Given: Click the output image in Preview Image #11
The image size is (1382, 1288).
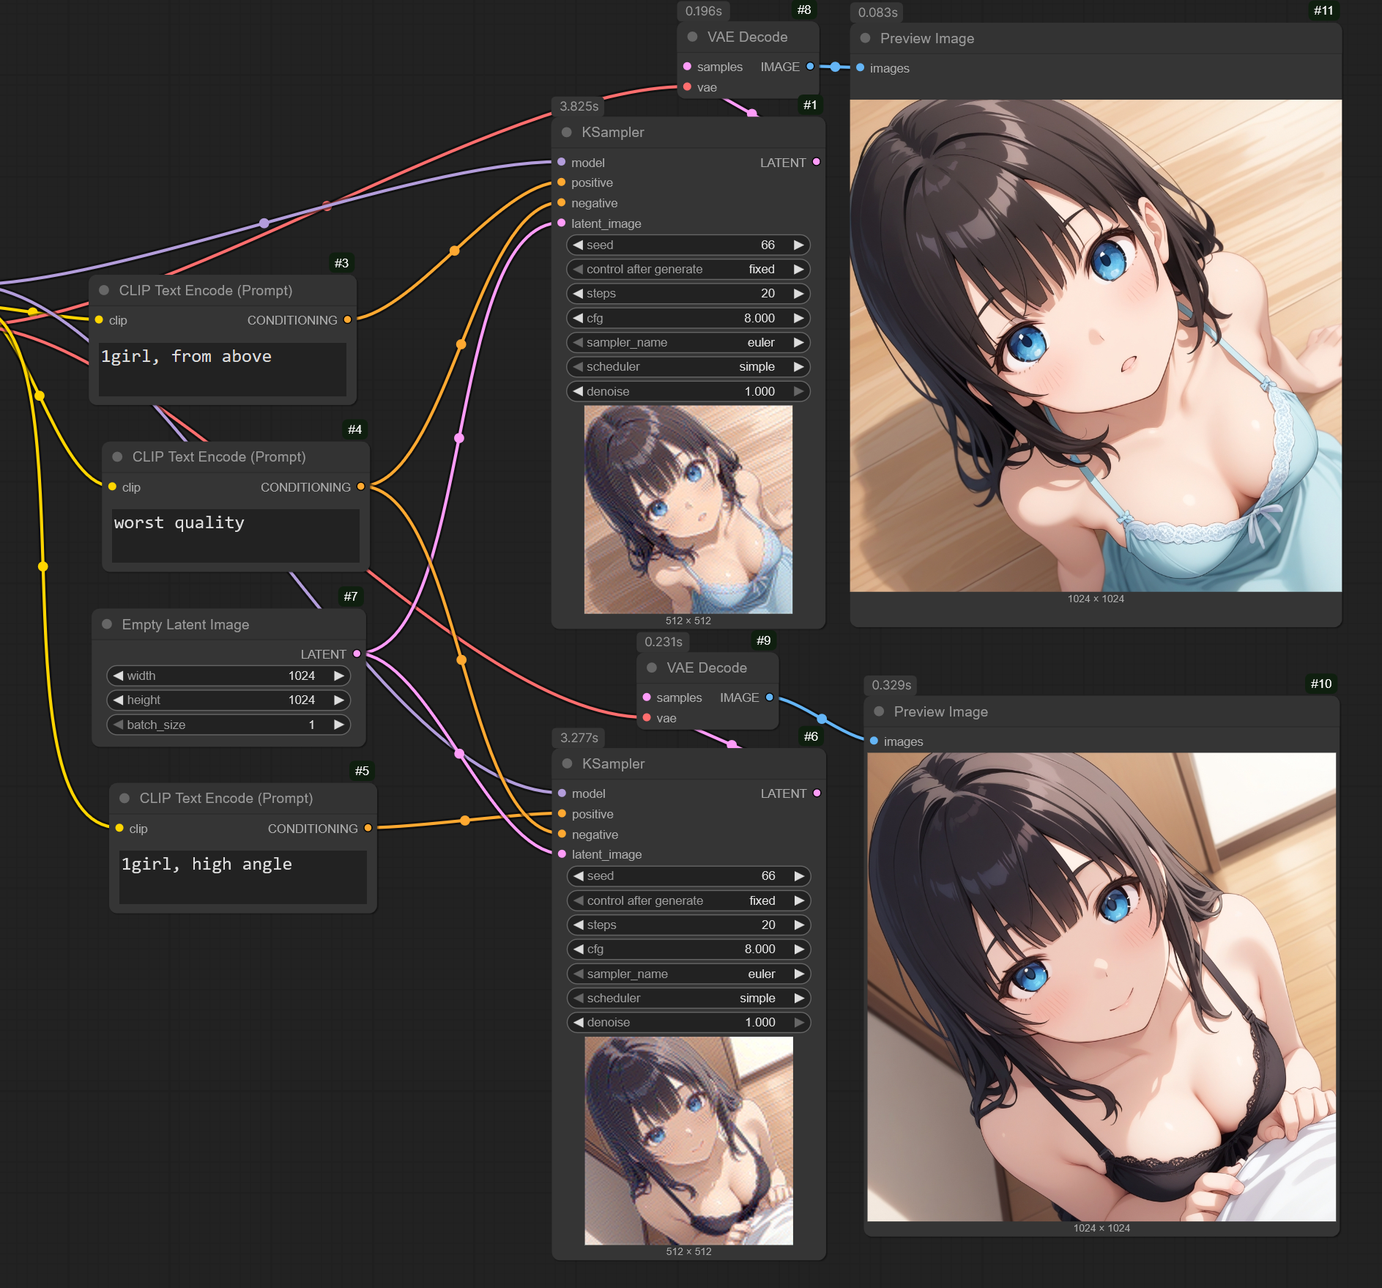Looking at the screenshot, I should (1096, 346).
